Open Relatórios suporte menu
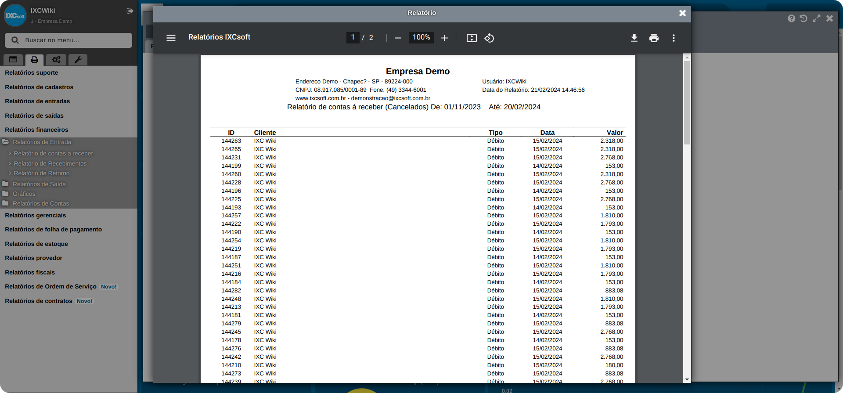Image resolution: width=843 pixels, height=393 pixels. pos(32,73)
